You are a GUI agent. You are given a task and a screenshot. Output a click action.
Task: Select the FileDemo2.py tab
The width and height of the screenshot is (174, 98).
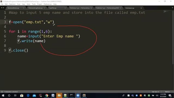(130, 8)
